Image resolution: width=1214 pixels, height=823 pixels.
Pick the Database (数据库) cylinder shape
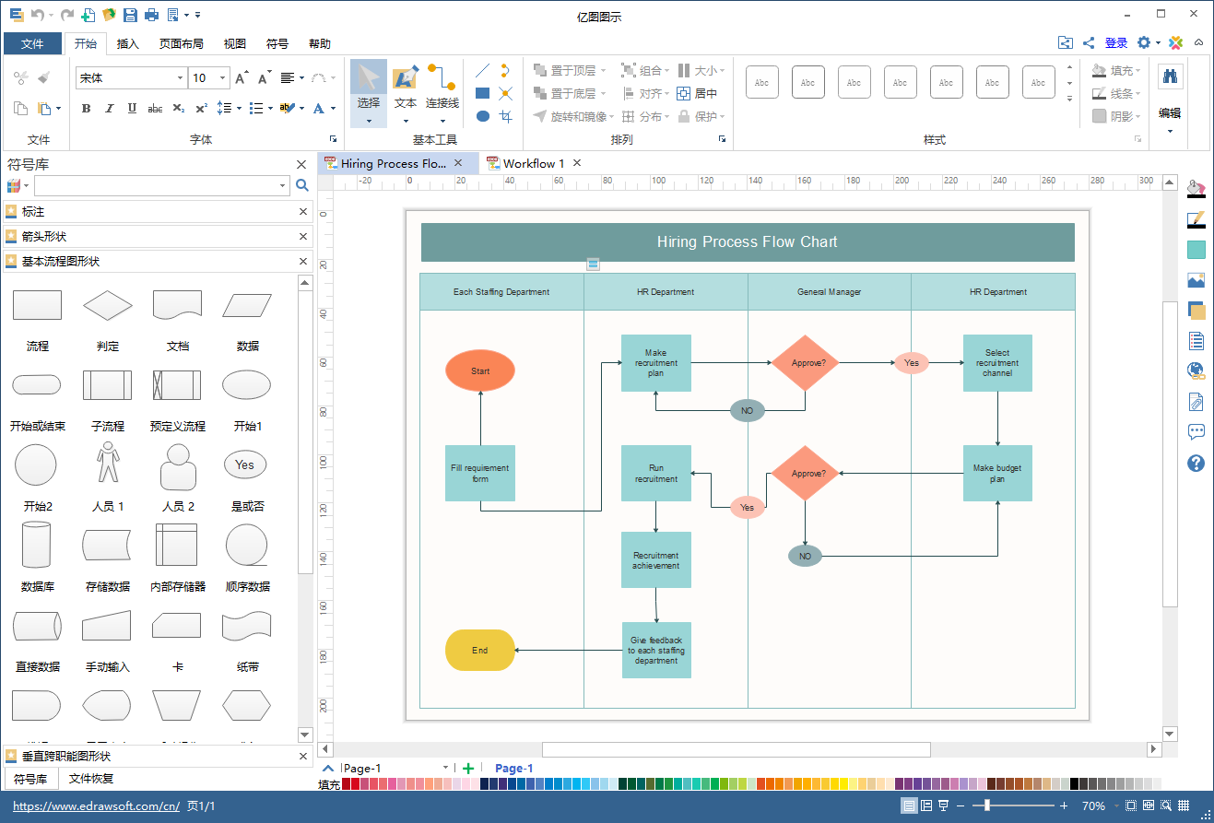point(37,545)
